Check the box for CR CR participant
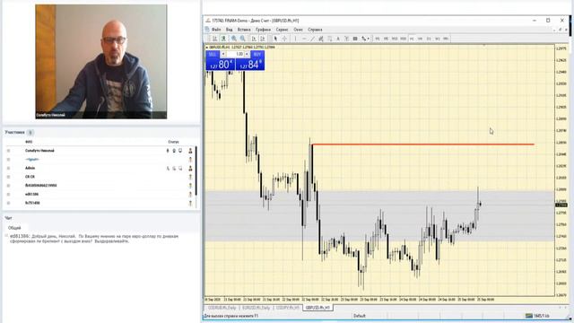Viewport: 574px width, 323px height. 8,177
